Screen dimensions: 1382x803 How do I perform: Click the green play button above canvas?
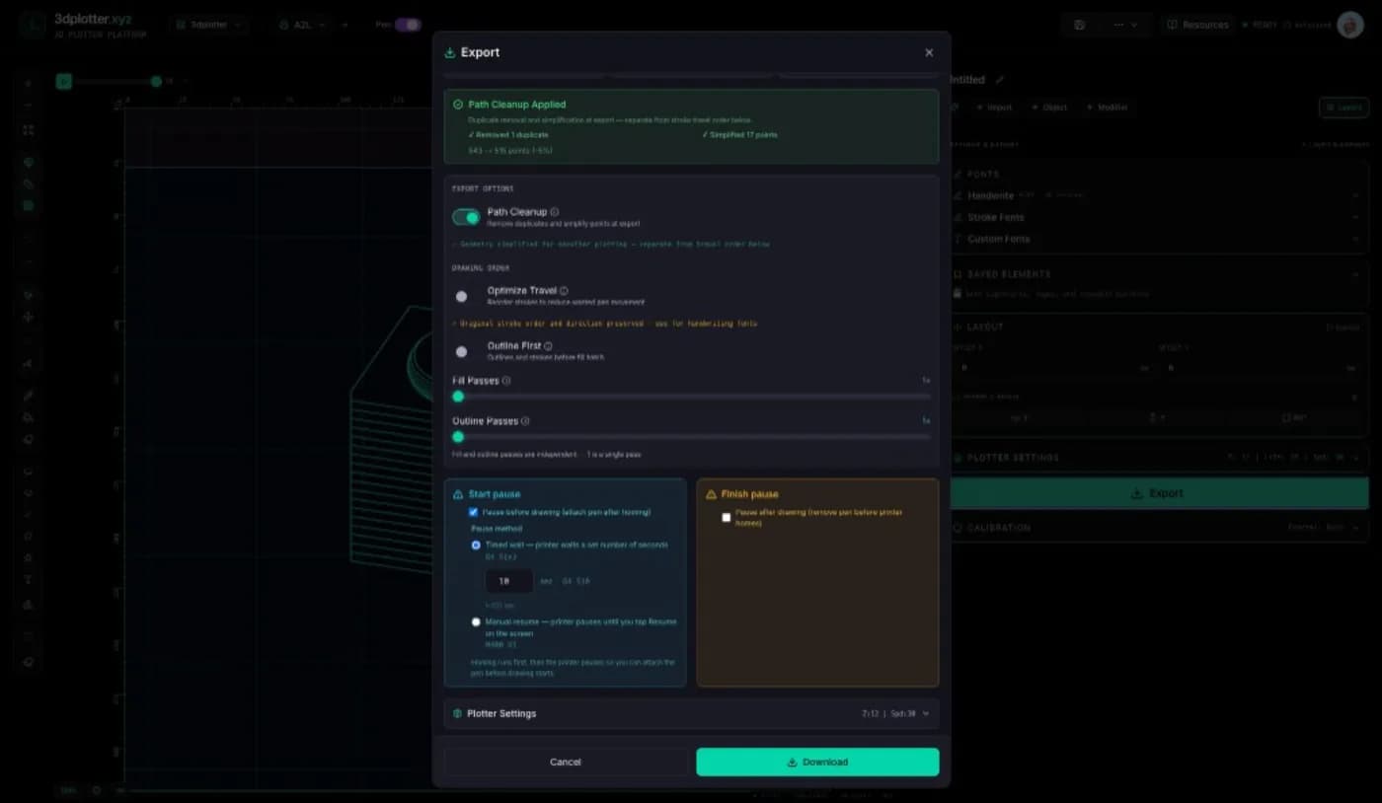coord(63,82)
